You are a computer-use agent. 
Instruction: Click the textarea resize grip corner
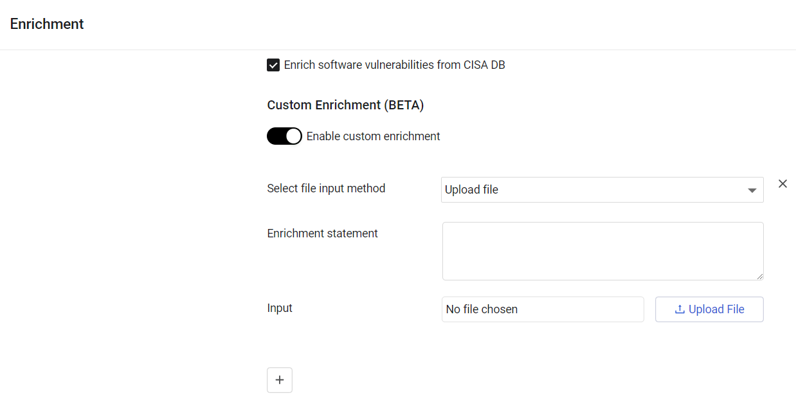760,277
